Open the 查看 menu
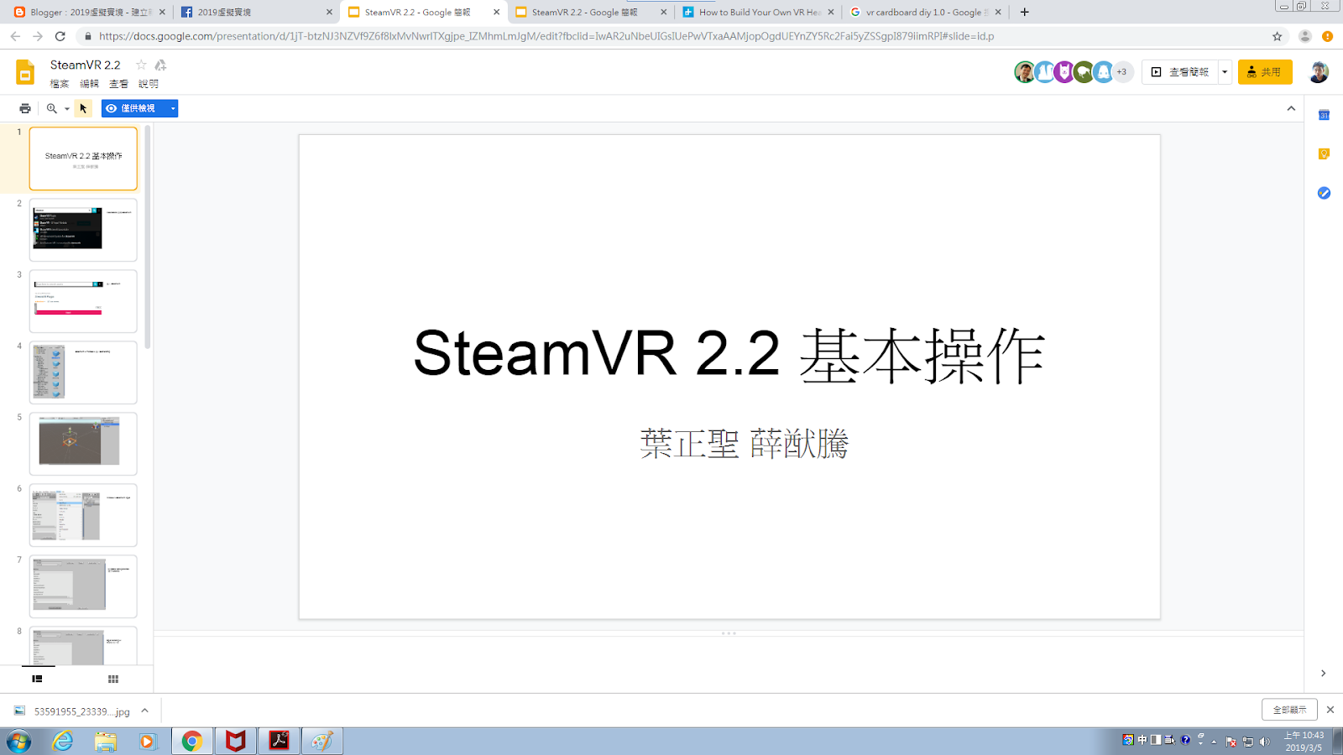Image resolution: width=1343 pixels, height=755 pixels. pyautogui.click(x=119, y=84)
